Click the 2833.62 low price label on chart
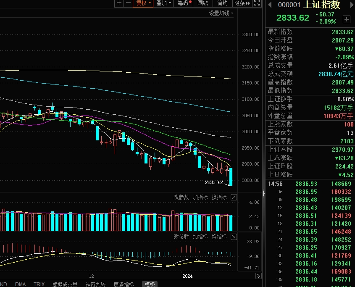This screenshot has width=355, height=287. coord(214,182)
